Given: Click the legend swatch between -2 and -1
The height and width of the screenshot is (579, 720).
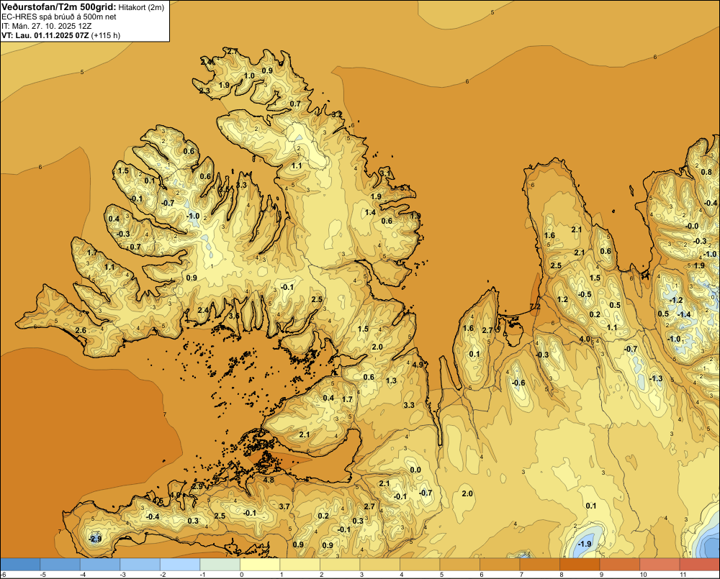Looking at the screenshot, I should click(x=180, y=565).
